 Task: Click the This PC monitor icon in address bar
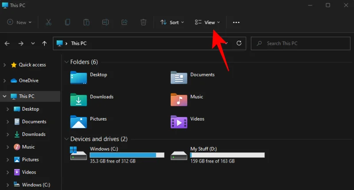(x=60, y=43)
